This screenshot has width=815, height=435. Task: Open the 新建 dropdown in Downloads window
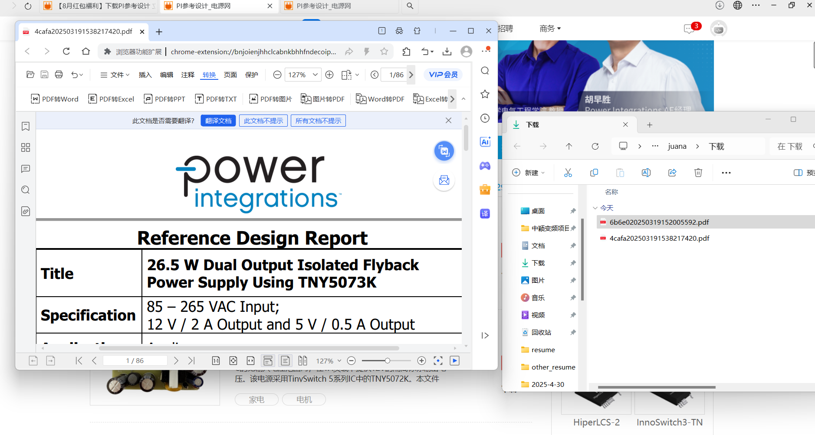529,173
